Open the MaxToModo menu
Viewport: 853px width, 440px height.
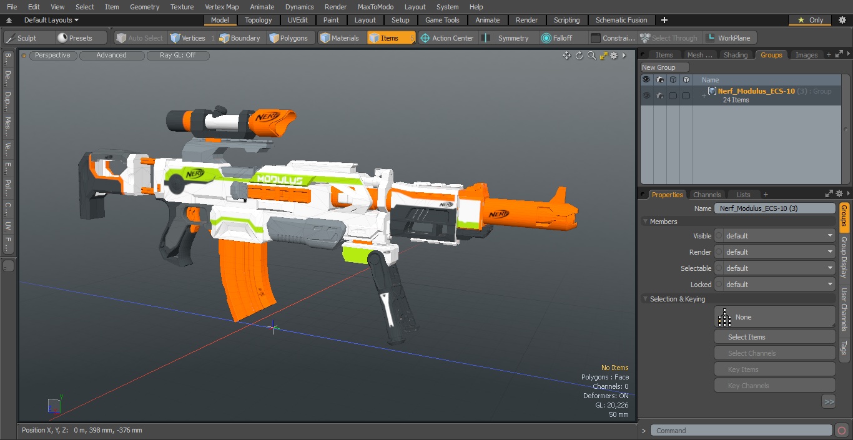pyautogui.click(x=375, y=7)
